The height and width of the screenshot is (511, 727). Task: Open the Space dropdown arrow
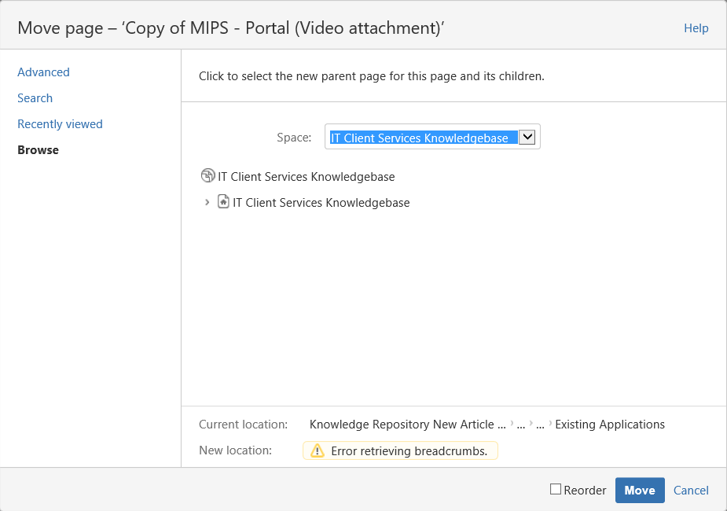[527, 138]
